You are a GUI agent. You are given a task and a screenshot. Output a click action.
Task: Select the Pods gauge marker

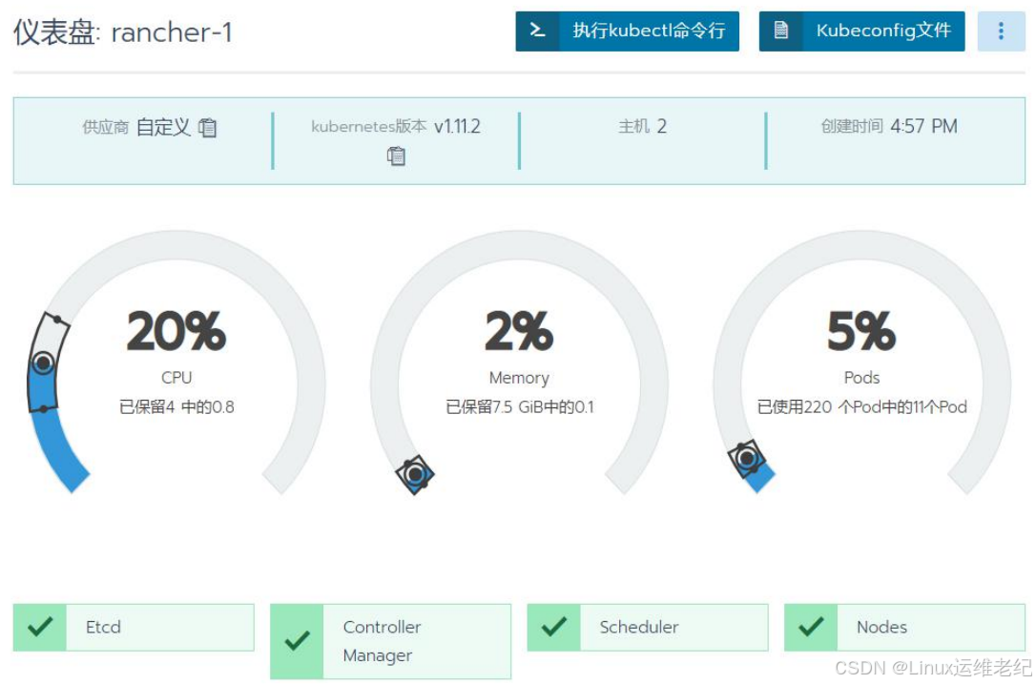point(747,458)
